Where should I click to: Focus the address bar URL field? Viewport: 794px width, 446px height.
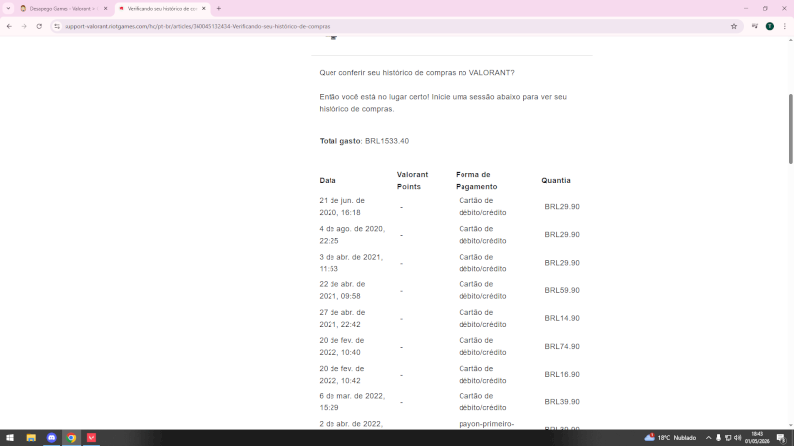tap(395, 26)
